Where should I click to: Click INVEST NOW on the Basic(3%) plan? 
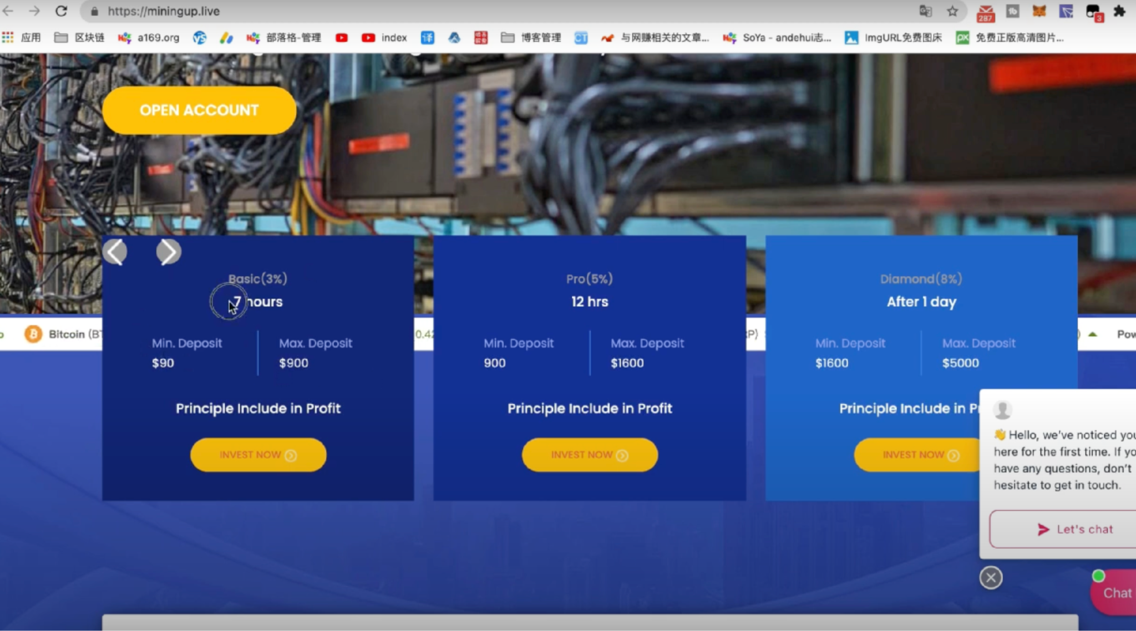(258, 455)
